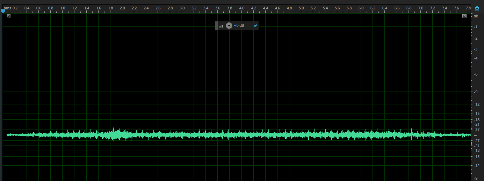The height and width of the screenshot is (181, 484).
Task: Click the -3 value on the dB scale
Action: click(476, 49)
